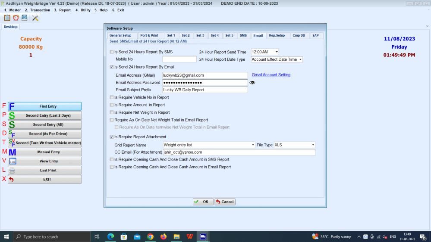
Task: Open the wrench and screwdriver settings tool
Action: (35, 18)
